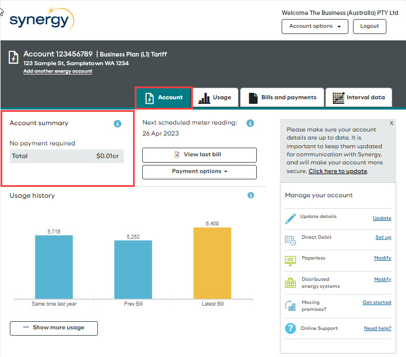
Task: Click the Online Support question mark icon
Action: [x=290, y=328]
